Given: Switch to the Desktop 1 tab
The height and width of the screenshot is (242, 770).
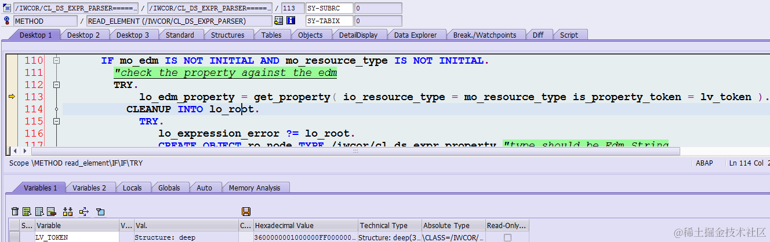Looking at the screenshot, I should [35, 35].
